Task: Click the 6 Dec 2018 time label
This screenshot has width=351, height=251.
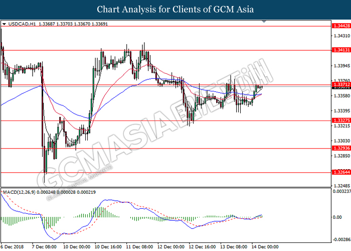Action: click(13, 247)
